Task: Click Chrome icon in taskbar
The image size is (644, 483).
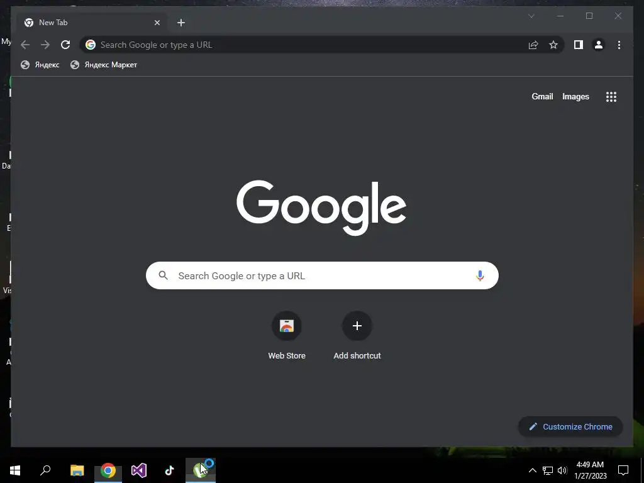Action: (108, 470)
